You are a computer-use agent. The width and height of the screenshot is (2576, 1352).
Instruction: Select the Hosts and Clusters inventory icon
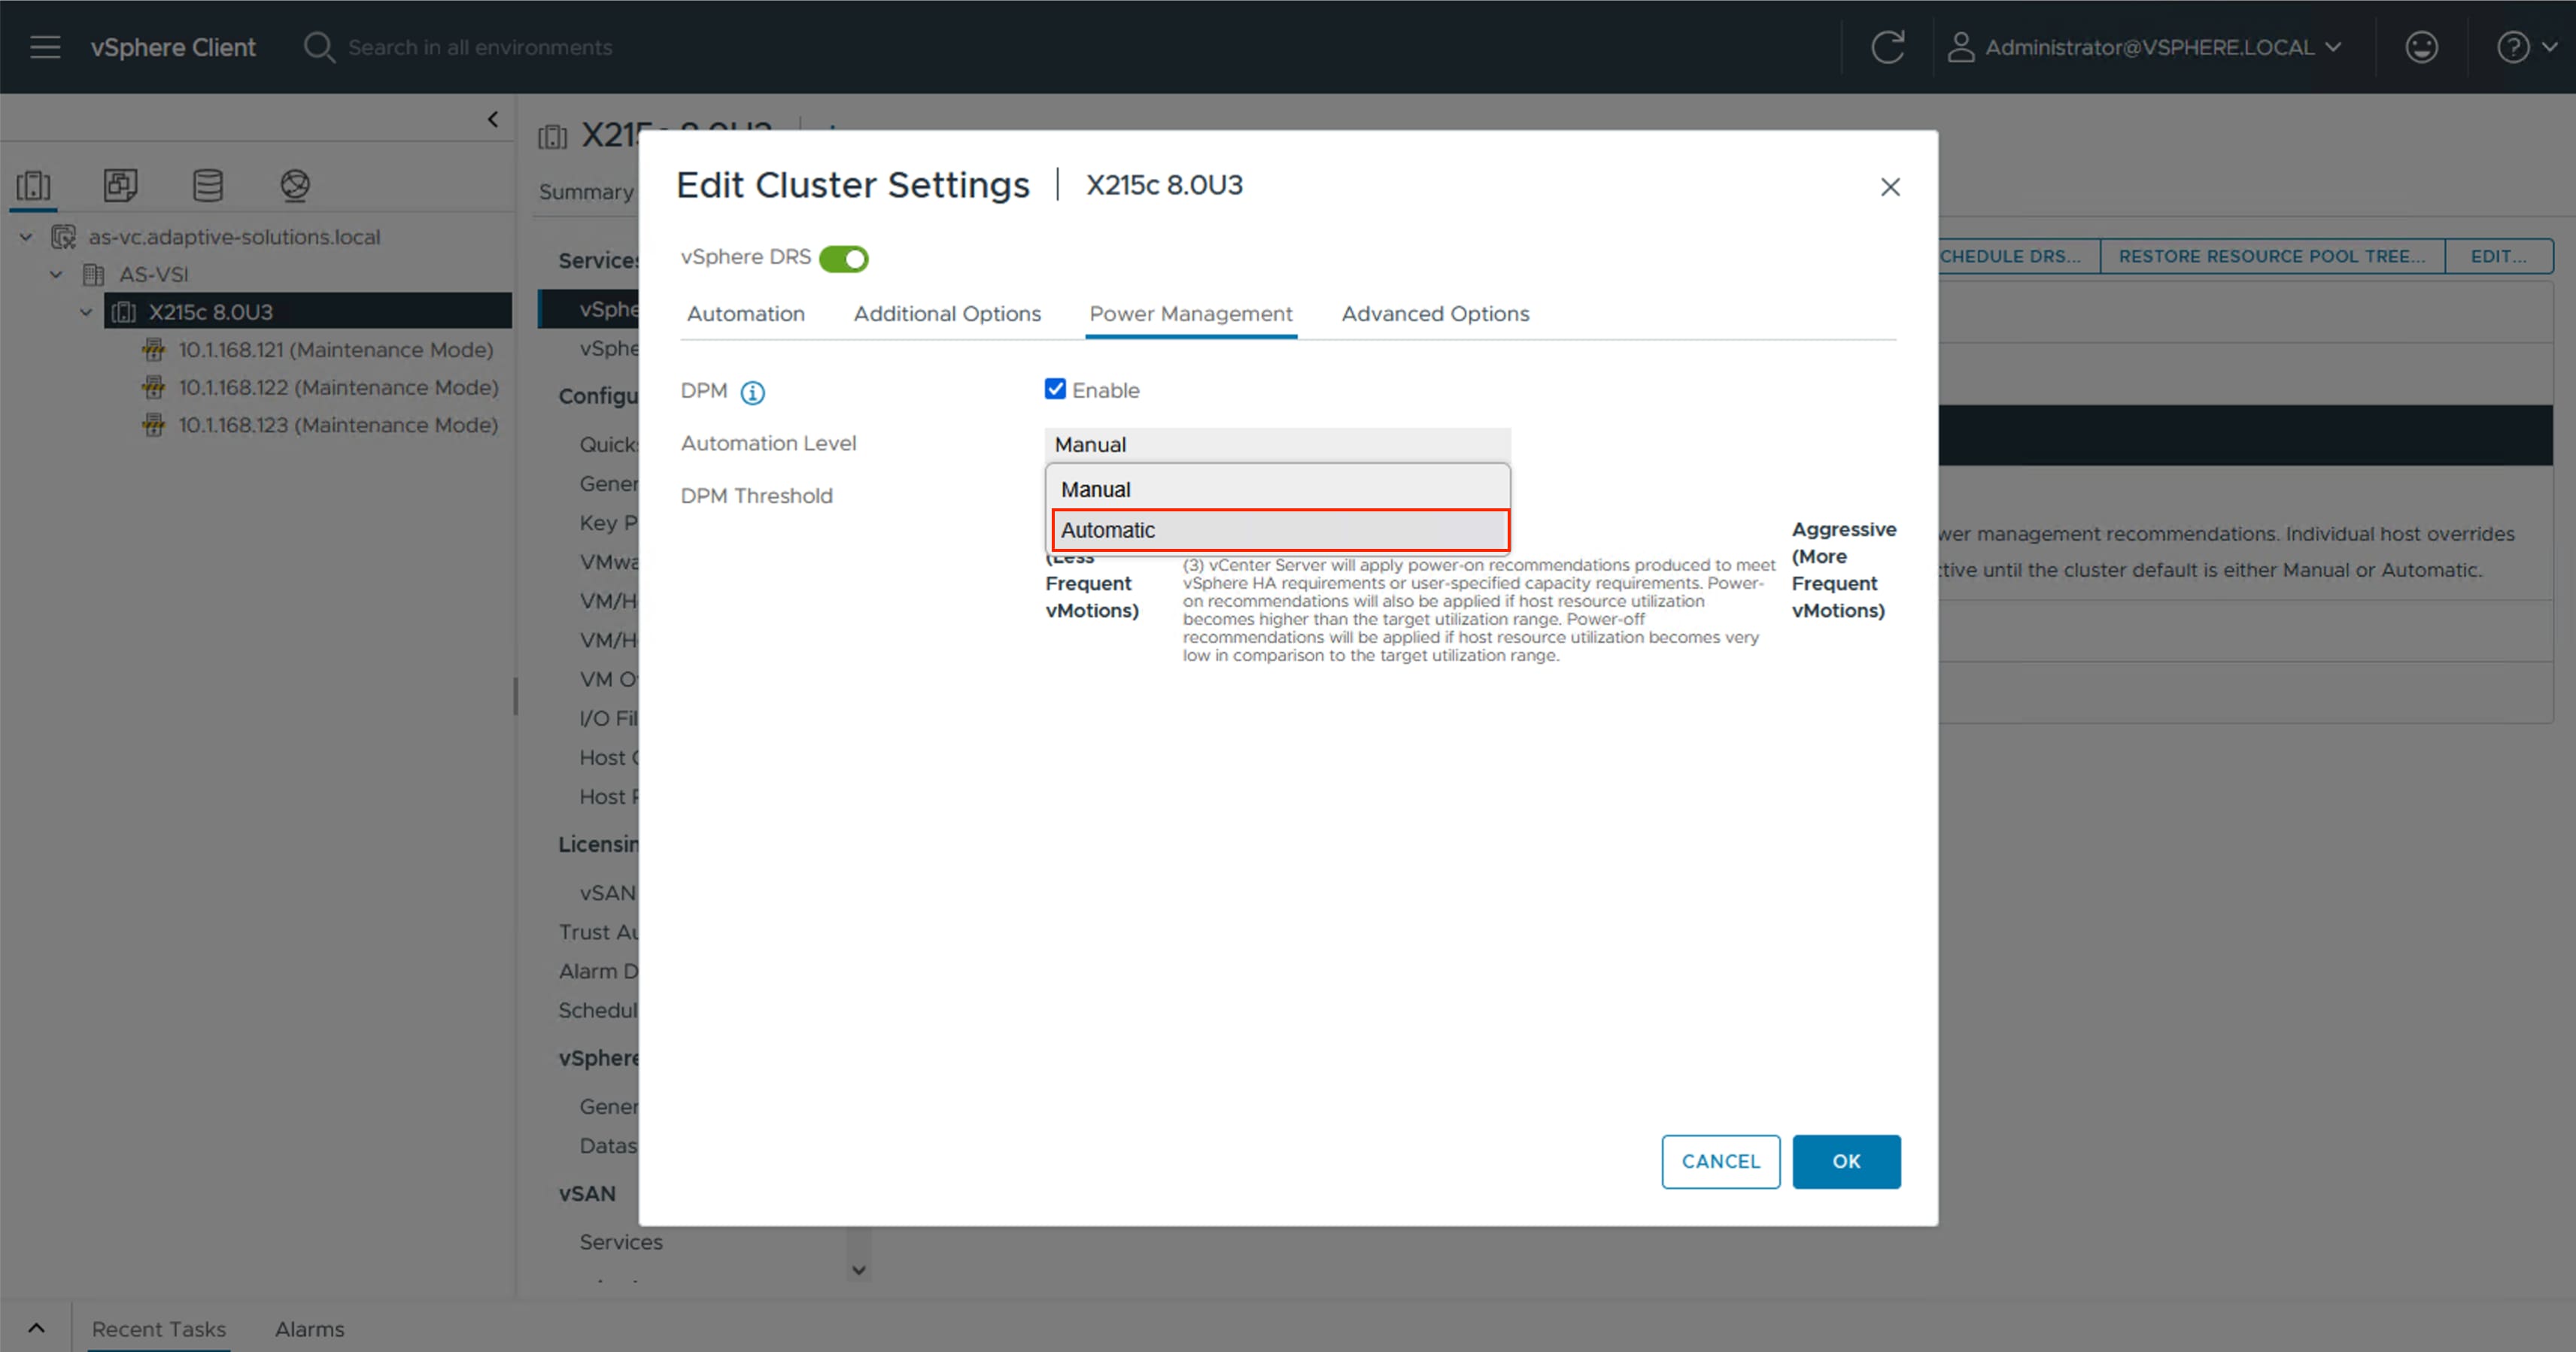click(x=33, y=185)
